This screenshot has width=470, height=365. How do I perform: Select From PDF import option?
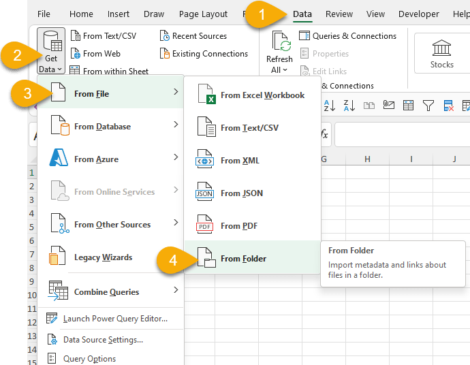239,226
